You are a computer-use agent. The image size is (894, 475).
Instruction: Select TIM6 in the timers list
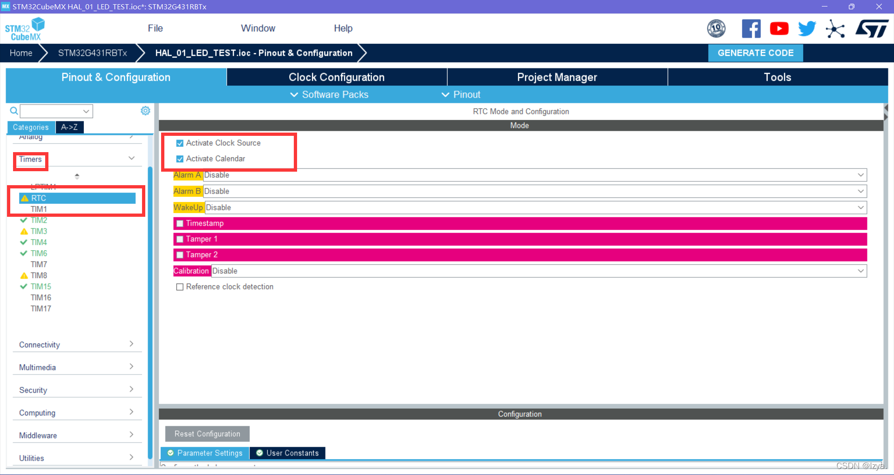[39, 254]
